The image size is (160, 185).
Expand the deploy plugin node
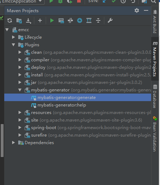tap(20, 67)
